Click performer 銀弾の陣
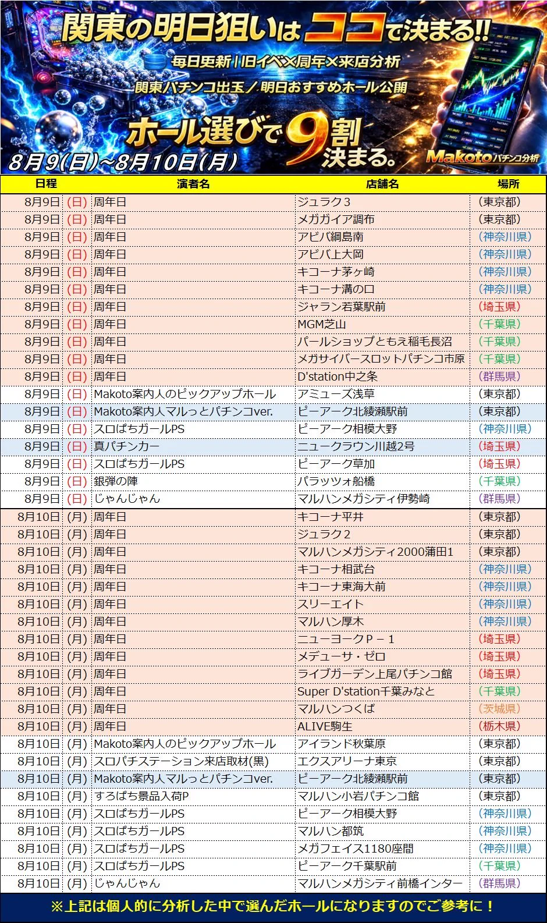Image resolution: width=547 pixels, height=923 pixels. coord(115,481)
